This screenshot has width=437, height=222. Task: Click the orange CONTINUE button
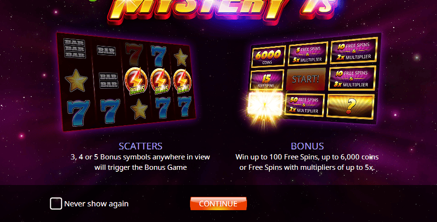tap(218, 203)
